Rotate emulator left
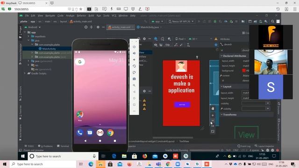Image resolution: width=299 pixels, height=168 pixels. point(134,66)
